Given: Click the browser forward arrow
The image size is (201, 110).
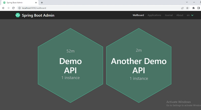Looking at the screenshot, I should [8, 8].
